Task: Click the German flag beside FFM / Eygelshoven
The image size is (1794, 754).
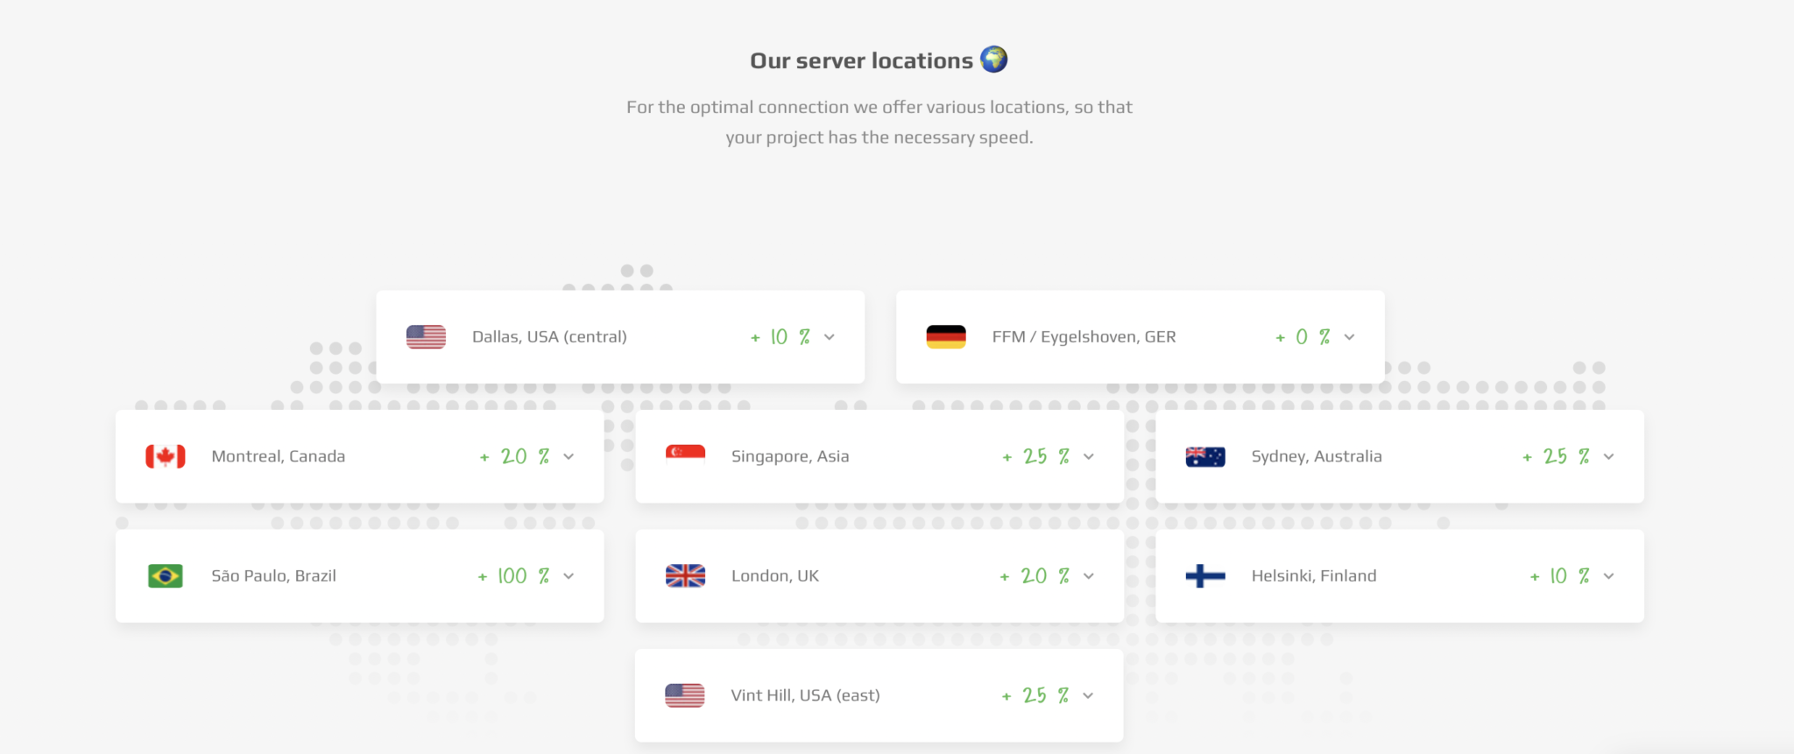Action: tap(946, 337)
